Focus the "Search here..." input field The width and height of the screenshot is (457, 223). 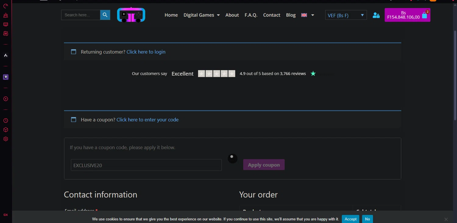(x=81, y=15)
